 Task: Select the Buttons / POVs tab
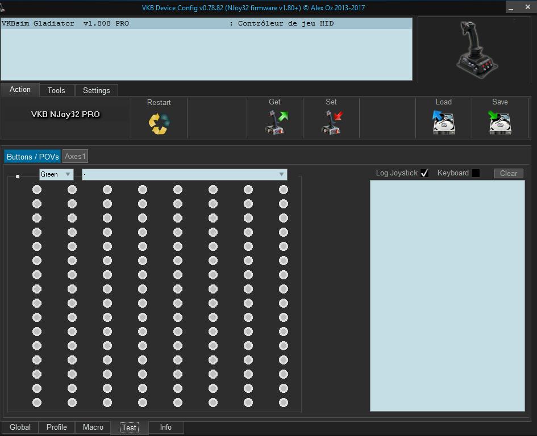[32, 157]
